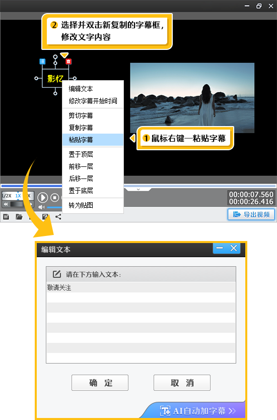Click the total duration 00:00:26.416
Image resolution: width=277 pixels, height=420 pixels.
coord(251,202)
